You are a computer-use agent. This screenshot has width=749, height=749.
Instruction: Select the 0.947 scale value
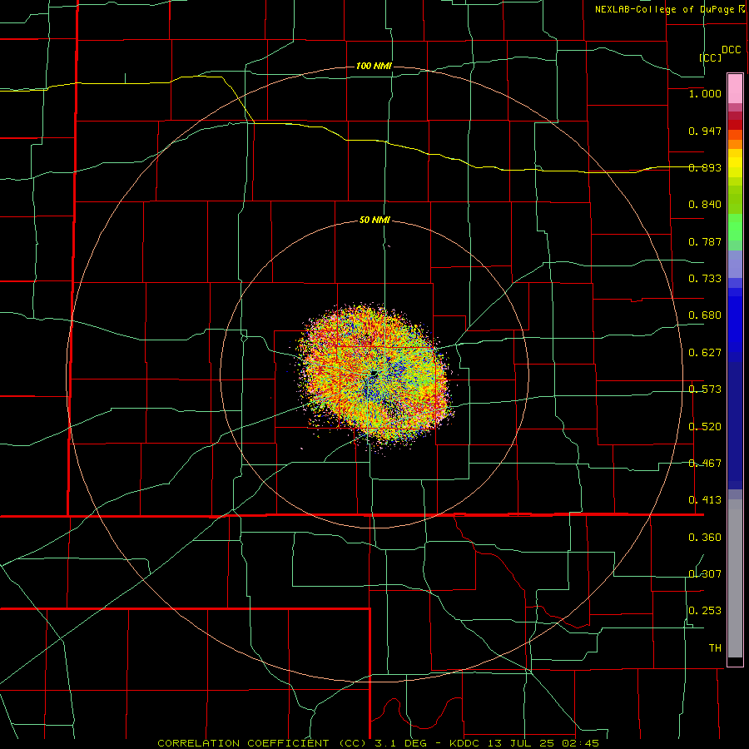pyautogui.click(x=705, y=131)
